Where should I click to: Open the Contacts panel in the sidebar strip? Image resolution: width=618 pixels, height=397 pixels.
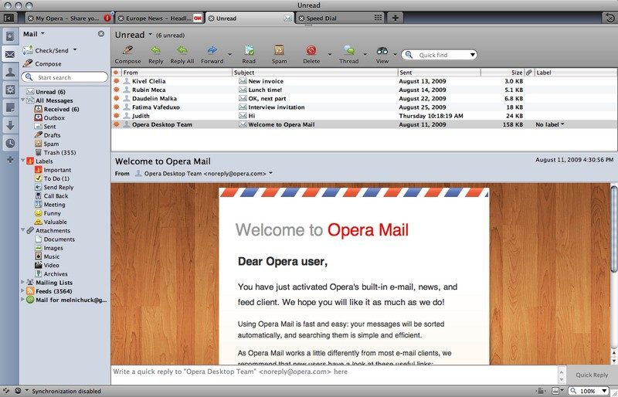pos(9,71)
